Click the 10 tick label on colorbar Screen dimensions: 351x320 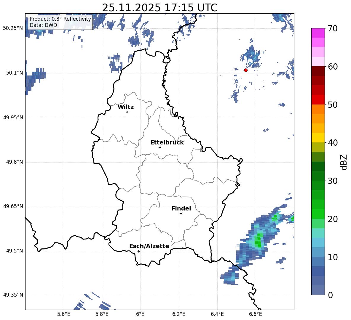[333, 257]
